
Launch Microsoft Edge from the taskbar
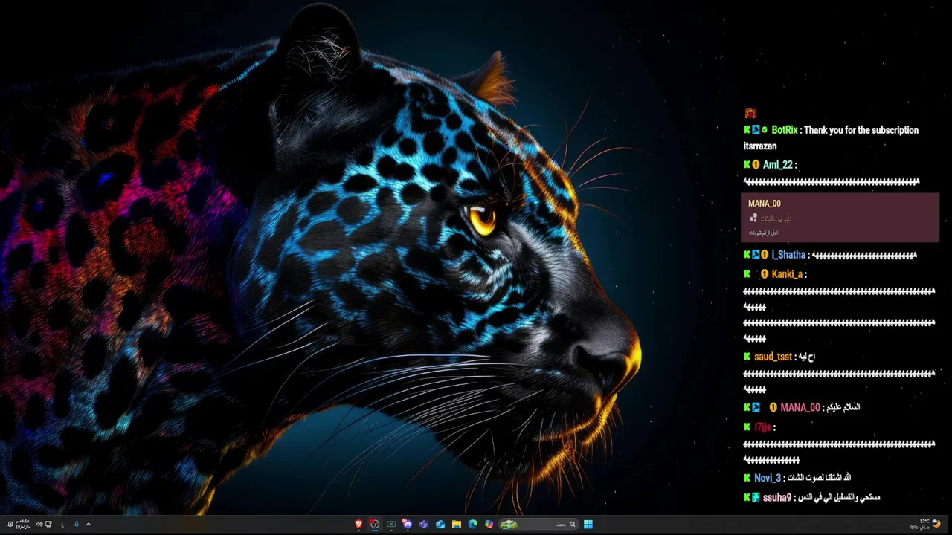pyautogui.click(x=473, y=524)
